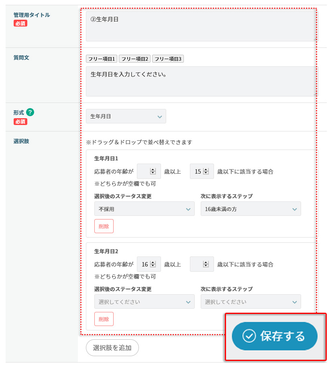
Task: Delete the 生年月日2 option
Action: click(x=104, y=319)
